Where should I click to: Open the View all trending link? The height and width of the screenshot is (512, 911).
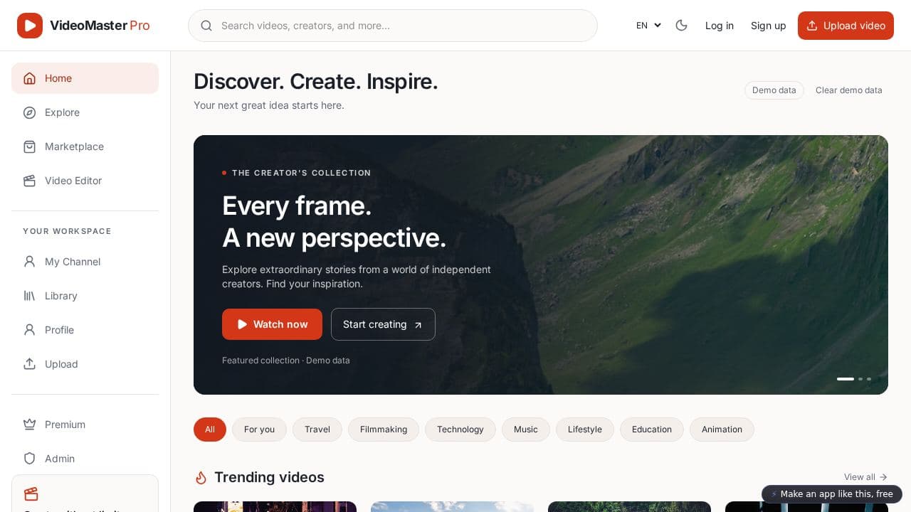click(865, 477)
